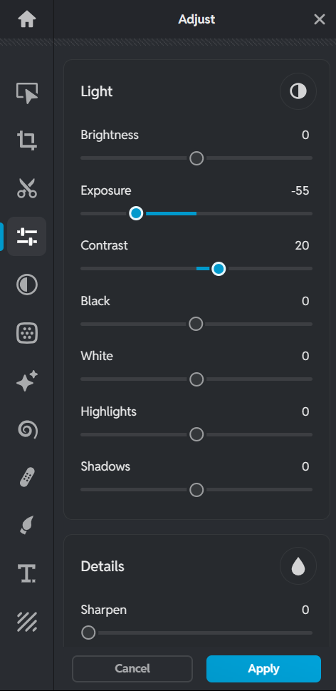Open the Element diagonal-lines tool
336x691 pixels.
[27, 622]
